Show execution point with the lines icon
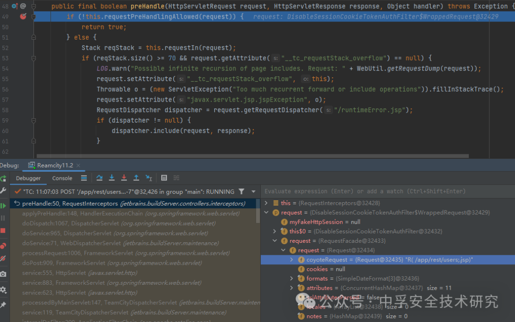Viewport: 515px width, 322px height. tap(84, 178)
